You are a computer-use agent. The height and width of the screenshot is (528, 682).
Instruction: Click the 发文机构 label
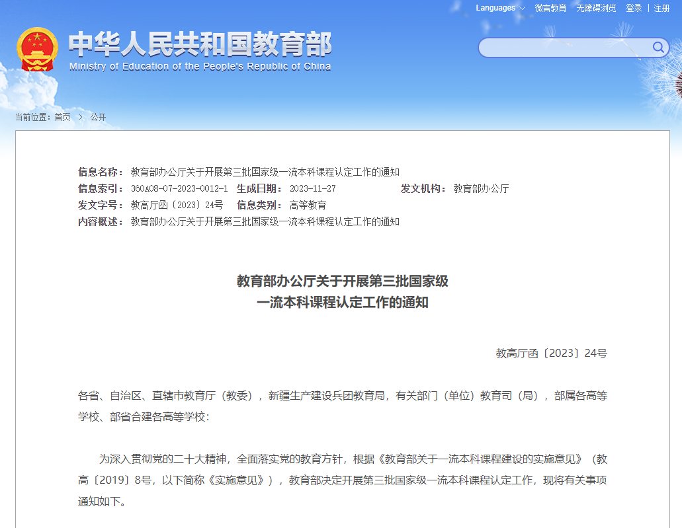point(423,188)
